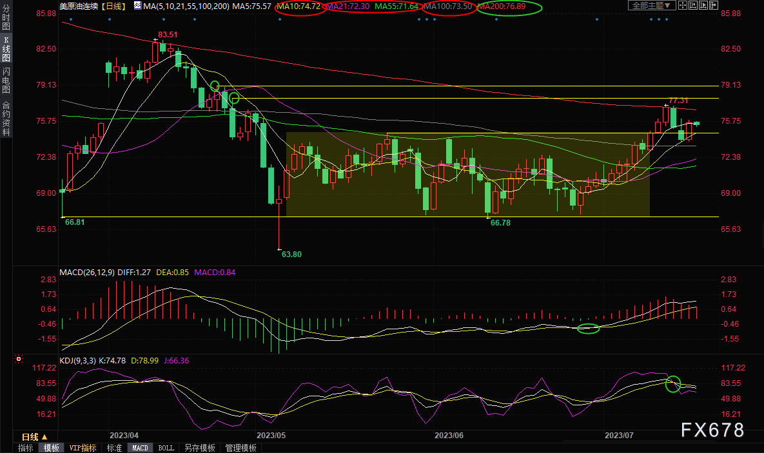Click the 2023/07 date axis label
Screen dimensions: 764x453
pyautogui.click(x=619, y=435)
